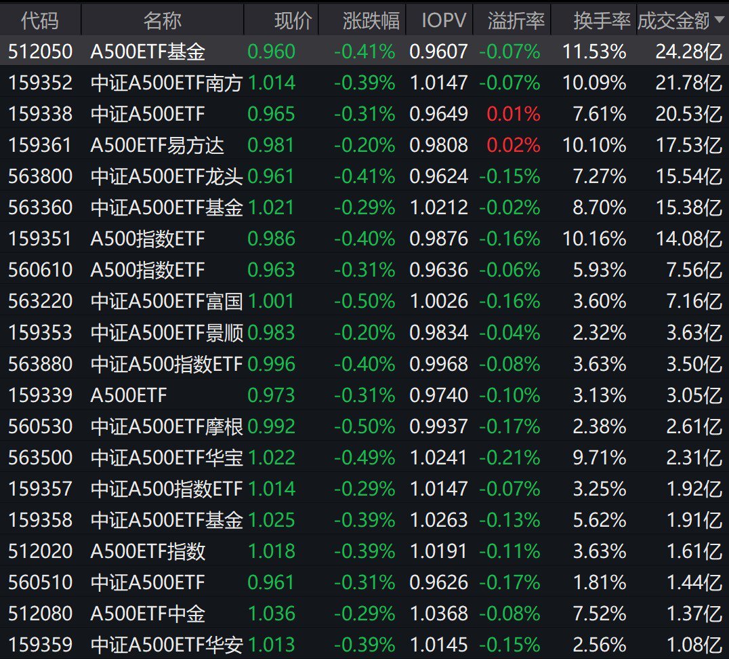Click the 名称 column header
Viewport: 729px width, 659px height.
coord(162,21)
